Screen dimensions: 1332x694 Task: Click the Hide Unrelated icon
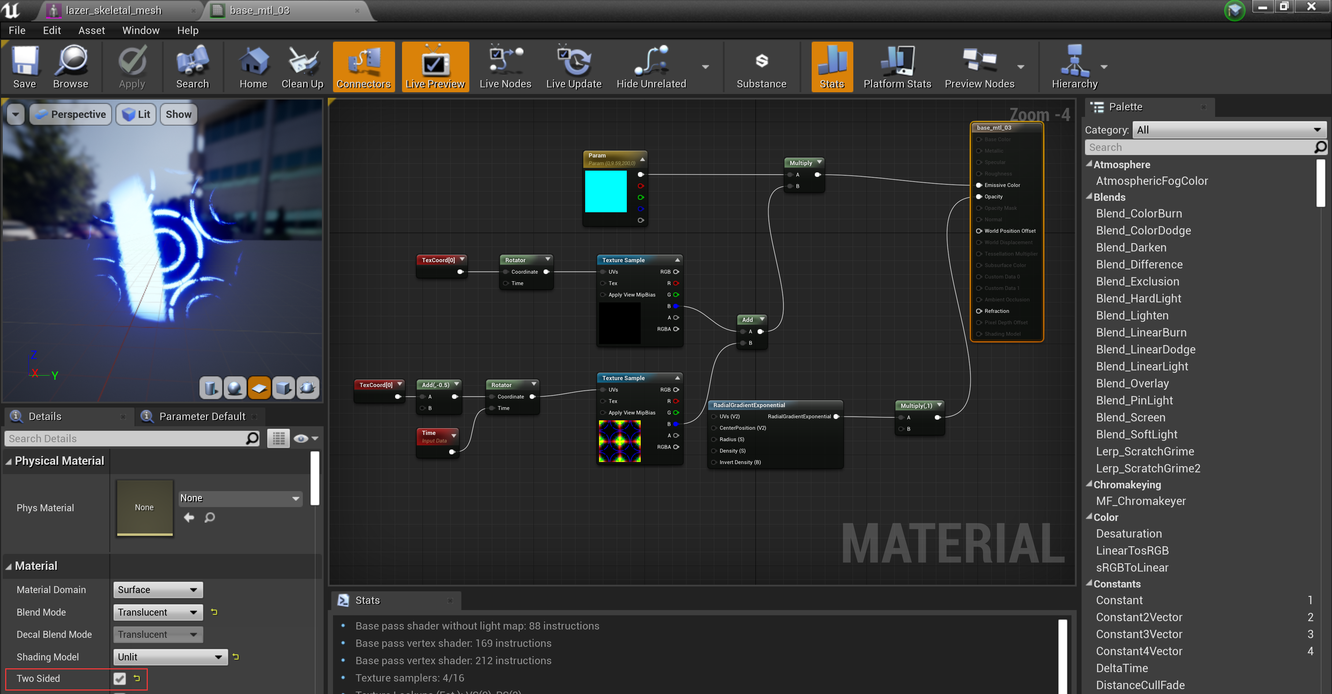650,66
